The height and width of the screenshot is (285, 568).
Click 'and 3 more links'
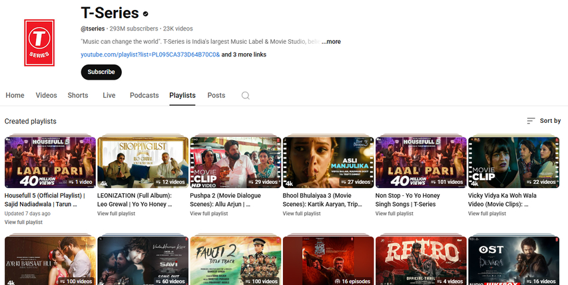tap(244, 54)
